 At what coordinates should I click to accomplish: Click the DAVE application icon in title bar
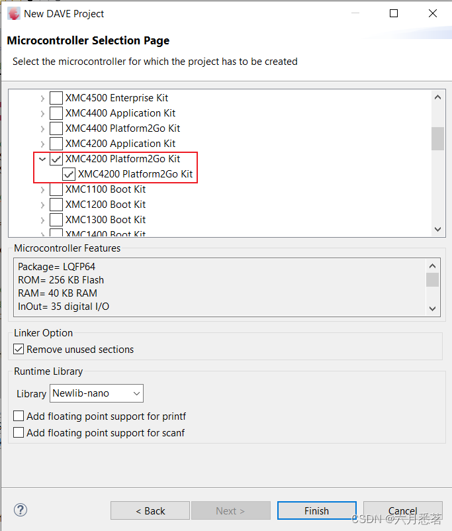14,14
